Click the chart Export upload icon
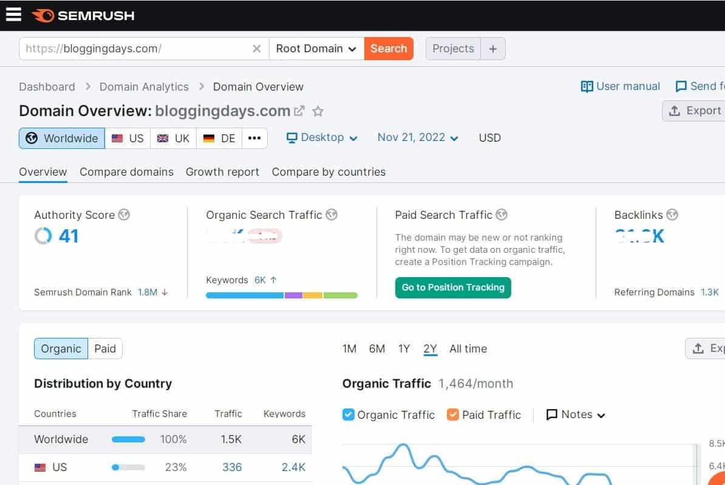725x485 pixels. [698, 348]
